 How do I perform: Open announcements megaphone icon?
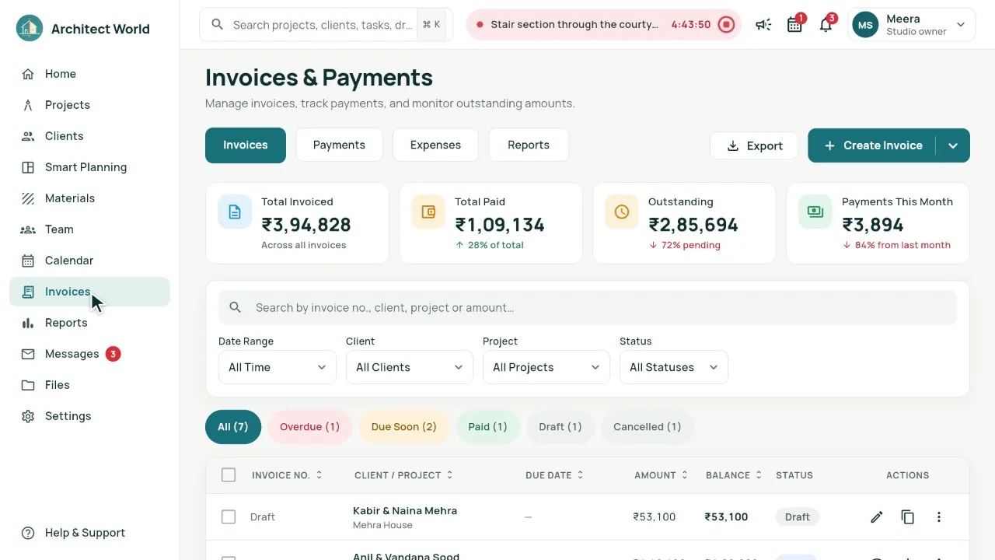(763, 25)
